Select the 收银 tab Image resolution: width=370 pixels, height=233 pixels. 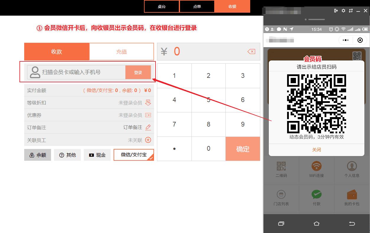point(232,6)
